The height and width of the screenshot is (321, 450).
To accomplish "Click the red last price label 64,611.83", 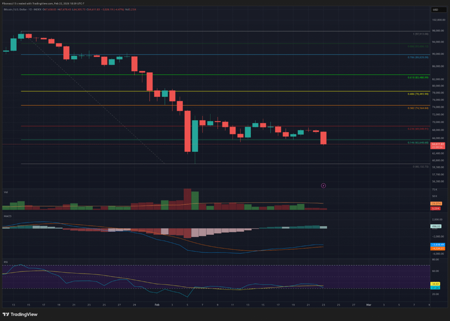I will 438,143.
